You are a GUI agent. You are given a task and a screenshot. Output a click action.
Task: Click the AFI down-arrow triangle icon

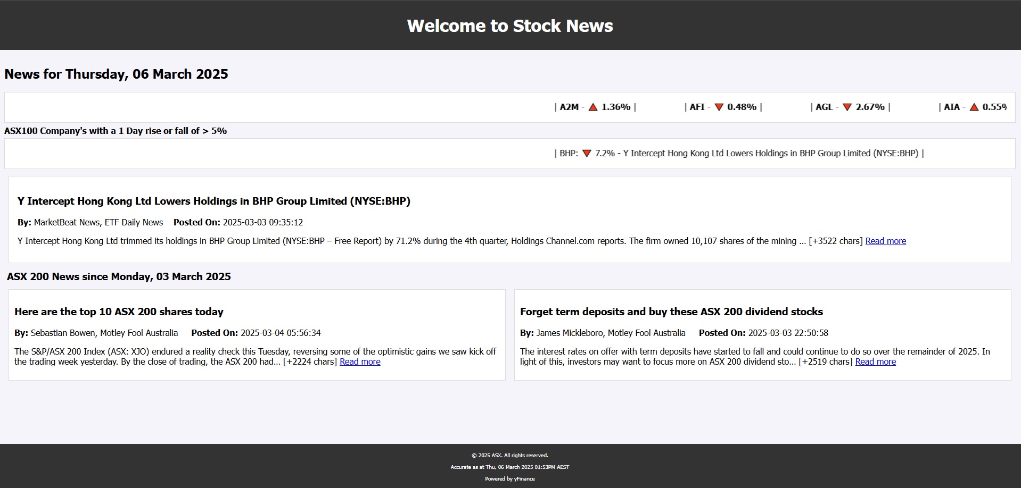(719, 107)
